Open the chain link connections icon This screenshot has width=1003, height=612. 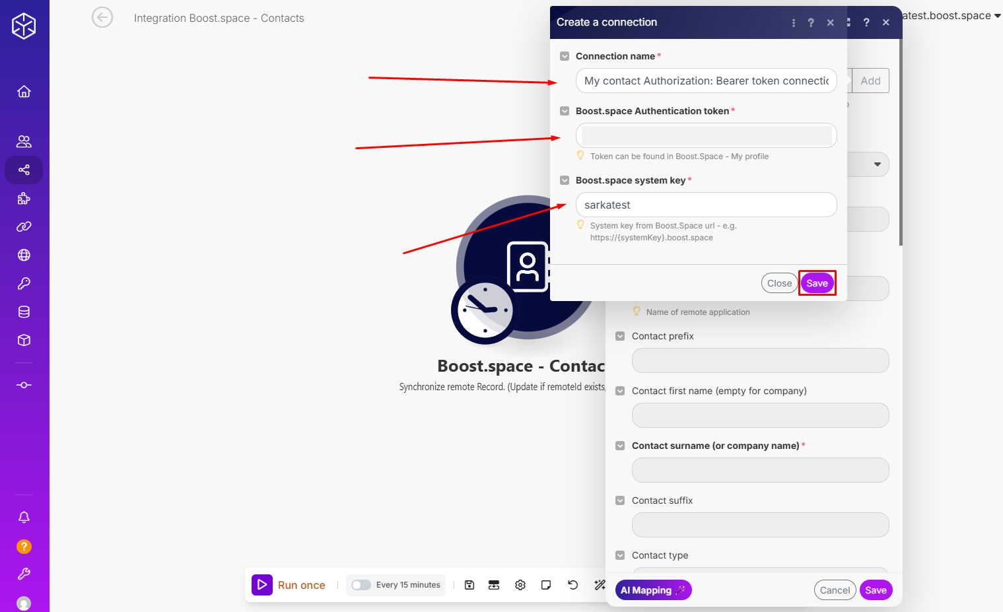pyautogui.click(x=24, y=226)
